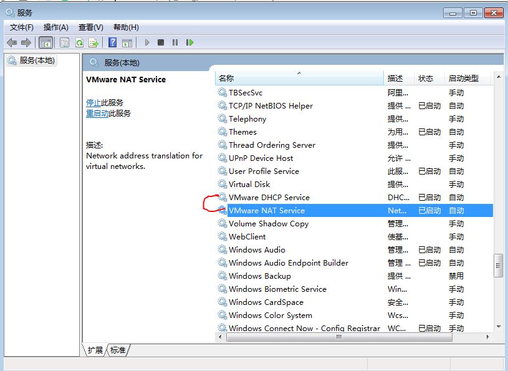Click the gear icon beside Themes
The width and height of the screenshot is (508, 371).
[x=223, y=132]
